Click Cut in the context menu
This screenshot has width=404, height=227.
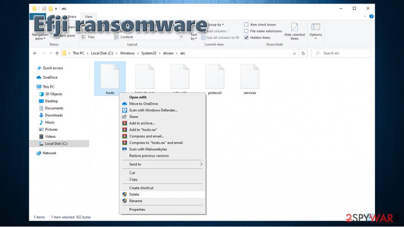click(162, 173)
